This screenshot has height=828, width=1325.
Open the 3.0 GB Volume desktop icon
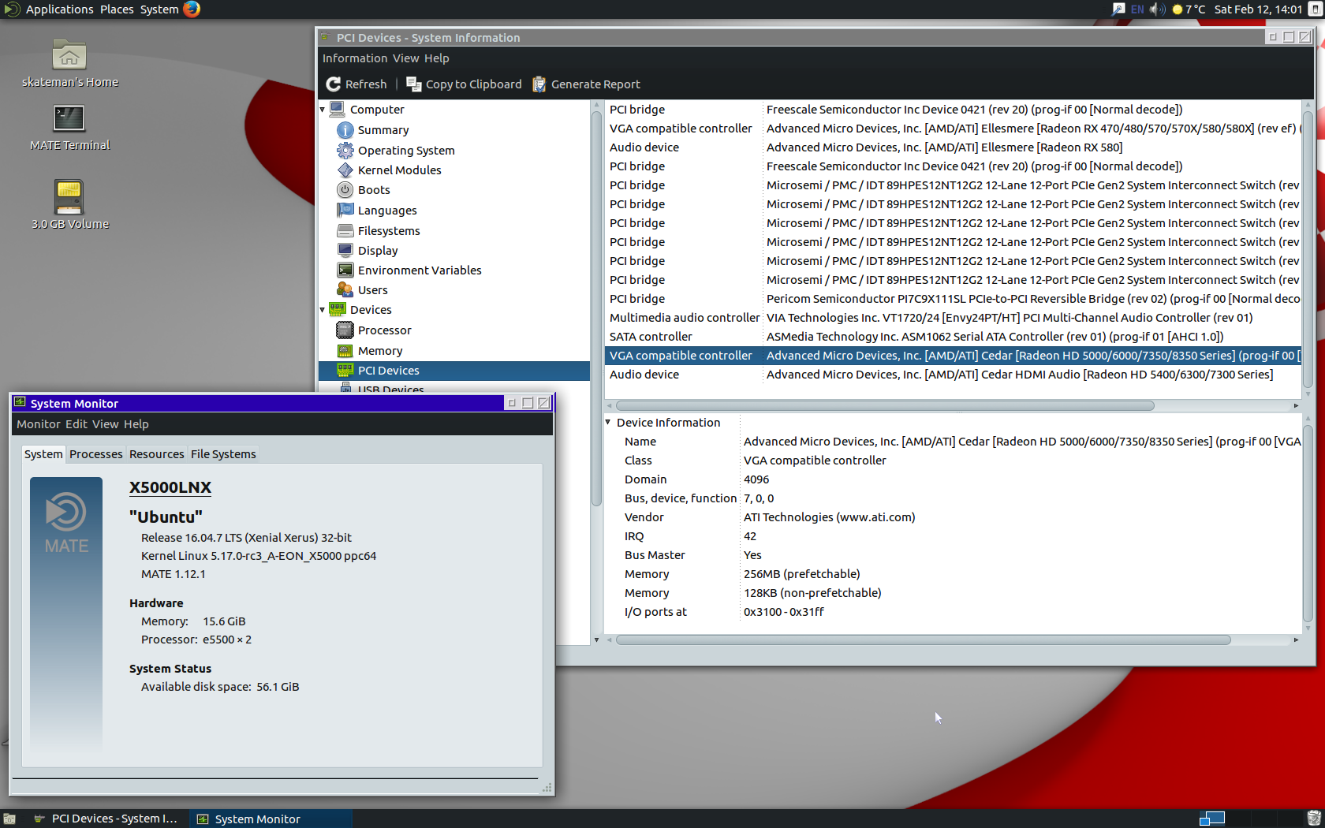(x=69, y=196)
